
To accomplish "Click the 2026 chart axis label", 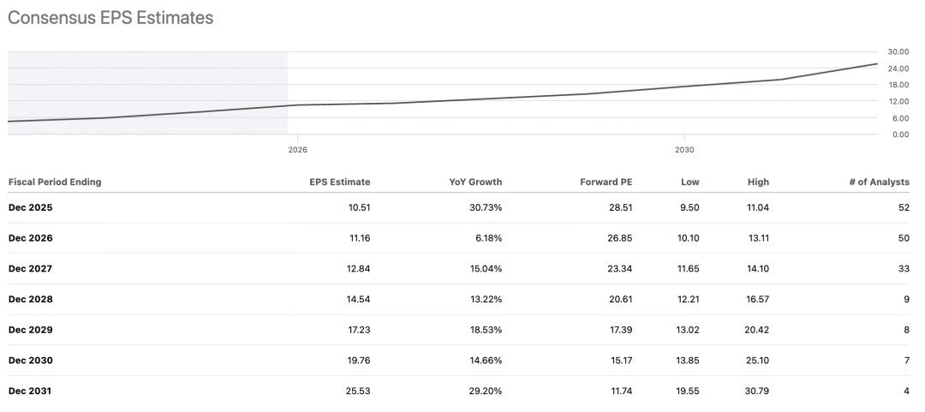I will [x=297, y=149].
